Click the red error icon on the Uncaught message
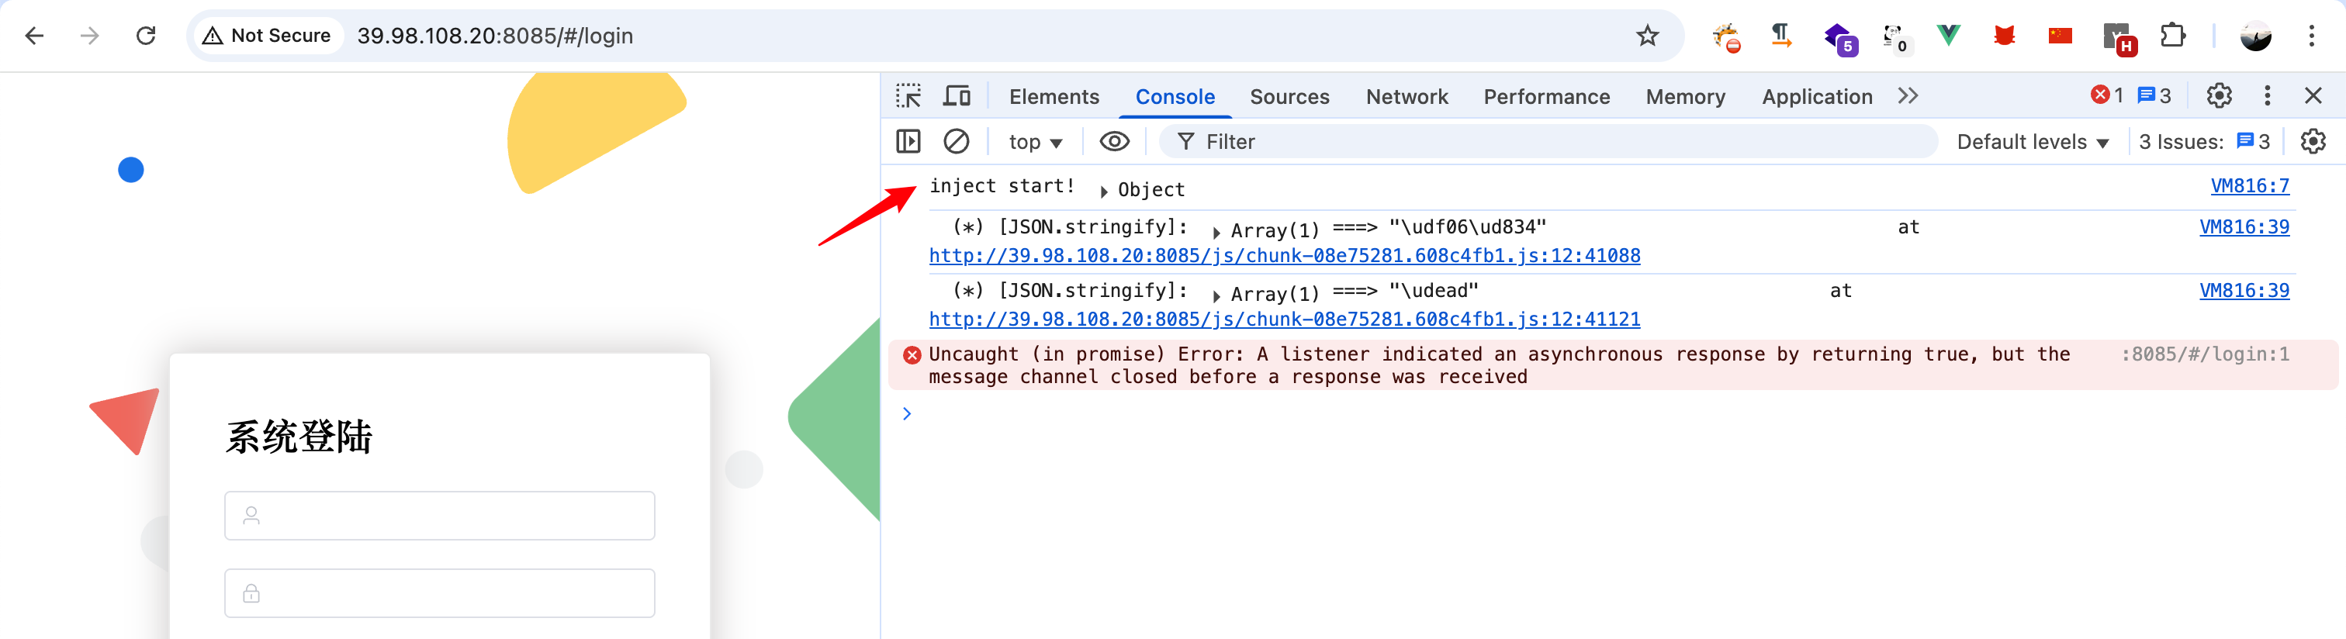This screenshot has height=639, width=2346. click(912, 354)
